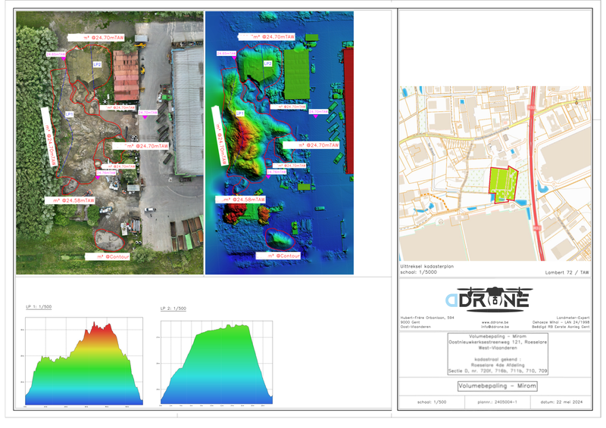Select the LP2 label on elevation map
The height and width of the screenshot is (428, 606).
pos(267,64)
